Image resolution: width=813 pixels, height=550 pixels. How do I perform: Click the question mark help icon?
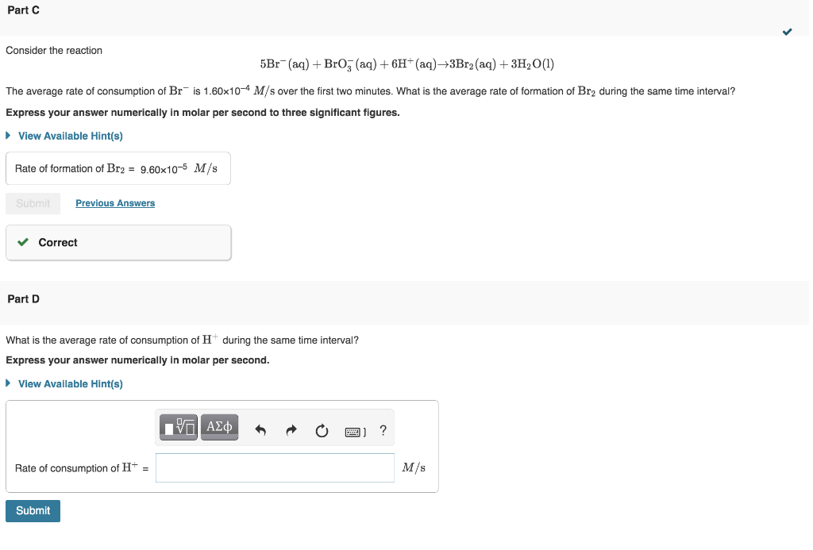pyautogui.click(x=382, y=429)
